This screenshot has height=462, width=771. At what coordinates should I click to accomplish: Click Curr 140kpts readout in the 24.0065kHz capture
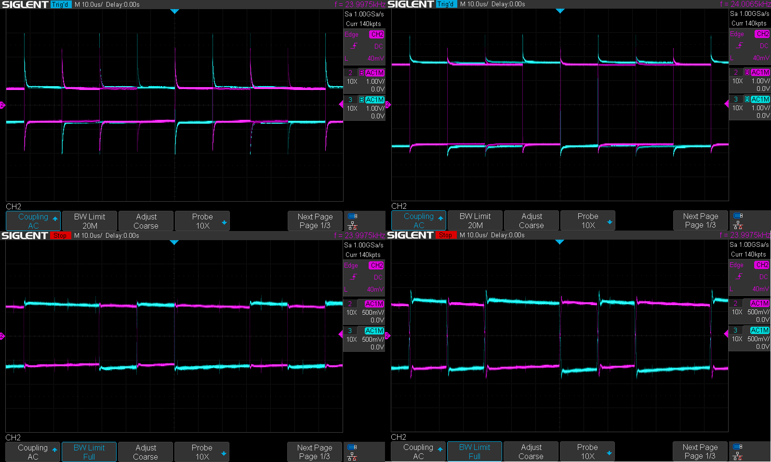click(x=749, y=23)
